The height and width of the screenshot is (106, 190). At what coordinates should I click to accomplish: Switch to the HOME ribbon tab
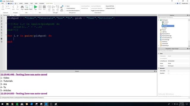[21, 3]
